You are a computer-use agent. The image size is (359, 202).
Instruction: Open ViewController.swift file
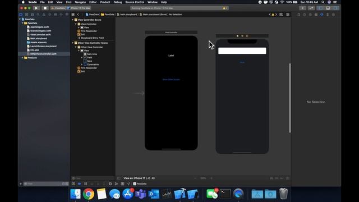coord(40,35)
